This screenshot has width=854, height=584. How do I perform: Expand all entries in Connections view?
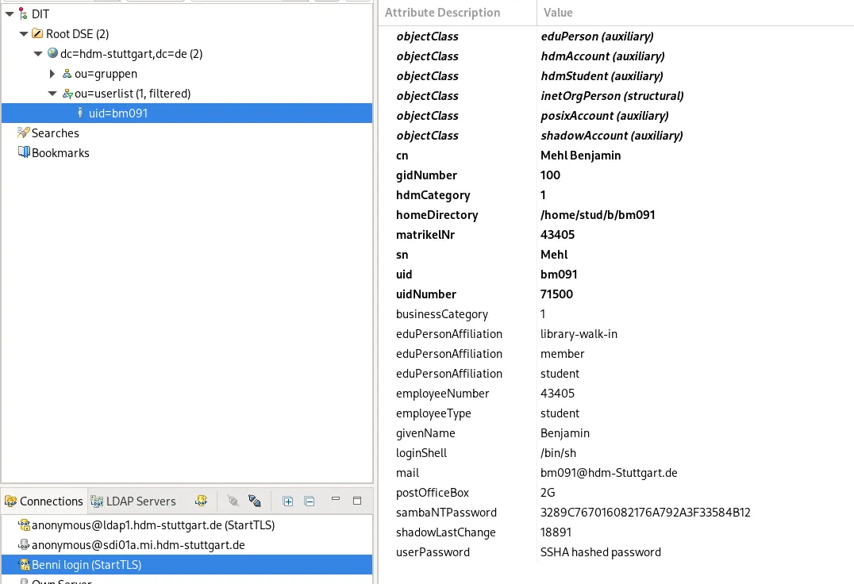coord(287,501)
